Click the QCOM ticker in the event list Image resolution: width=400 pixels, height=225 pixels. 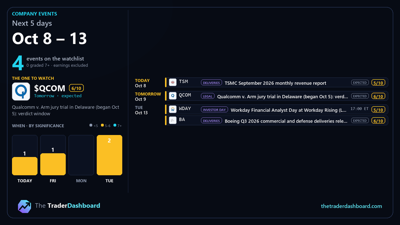(185, 95)
